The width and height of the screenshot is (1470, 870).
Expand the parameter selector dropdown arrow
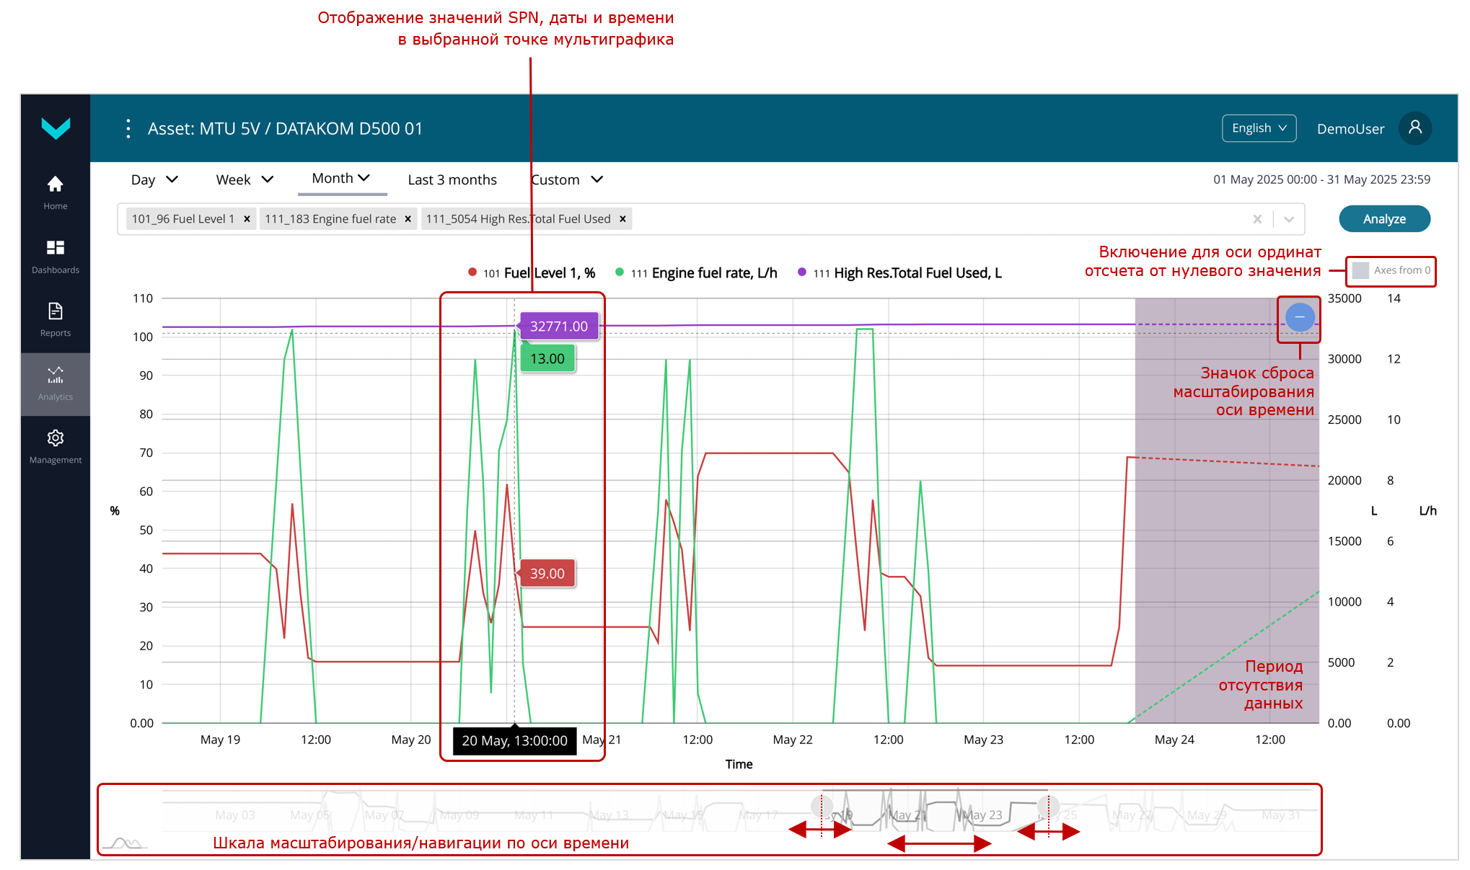[1289, 219]
